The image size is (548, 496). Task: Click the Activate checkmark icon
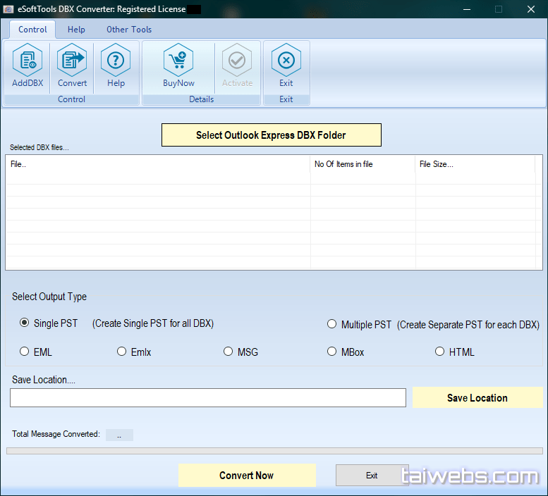pos(237,62)
